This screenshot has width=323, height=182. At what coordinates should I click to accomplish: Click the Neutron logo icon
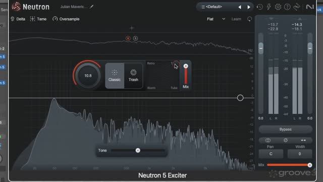pos(16,7)
